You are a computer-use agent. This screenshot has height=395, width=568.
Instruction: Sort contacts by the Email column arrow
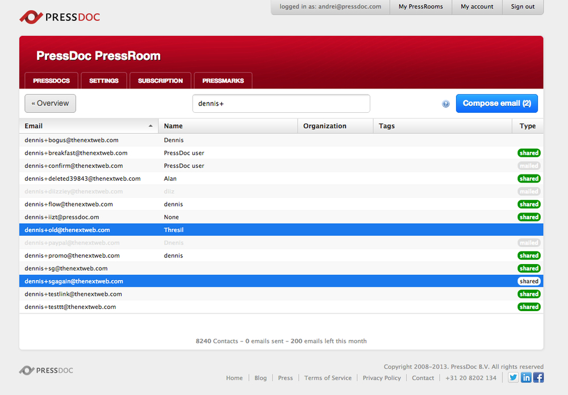point(151,126)
